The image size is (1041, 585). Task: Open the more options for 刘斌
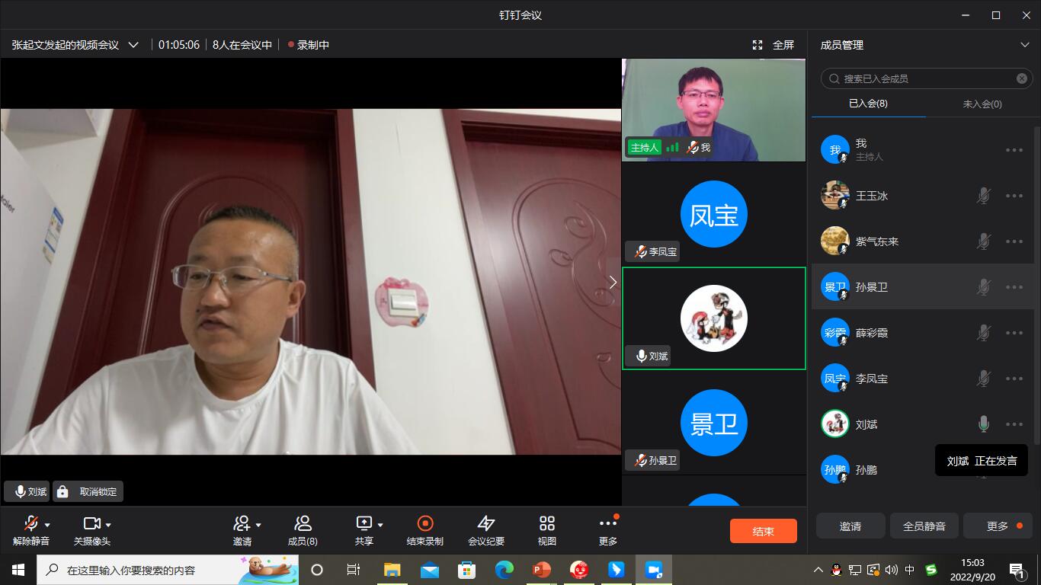(x=1014, y=424)
